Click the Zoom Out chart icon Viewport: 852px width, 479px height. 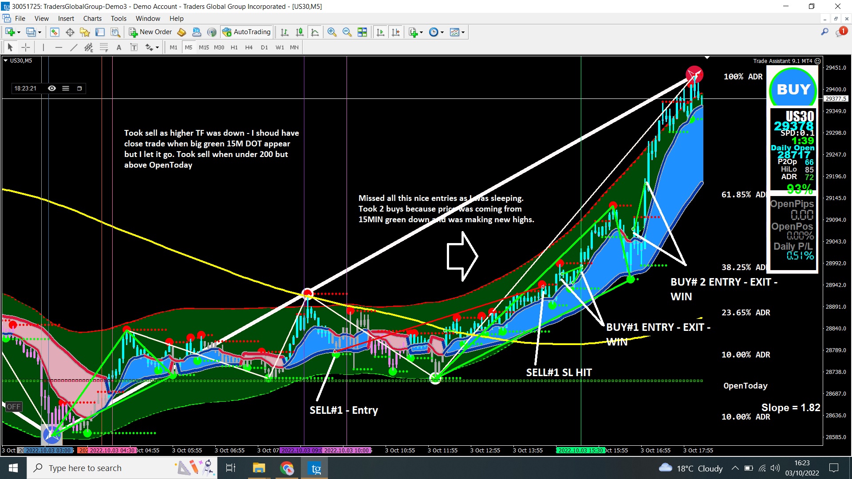coord(347,32)
